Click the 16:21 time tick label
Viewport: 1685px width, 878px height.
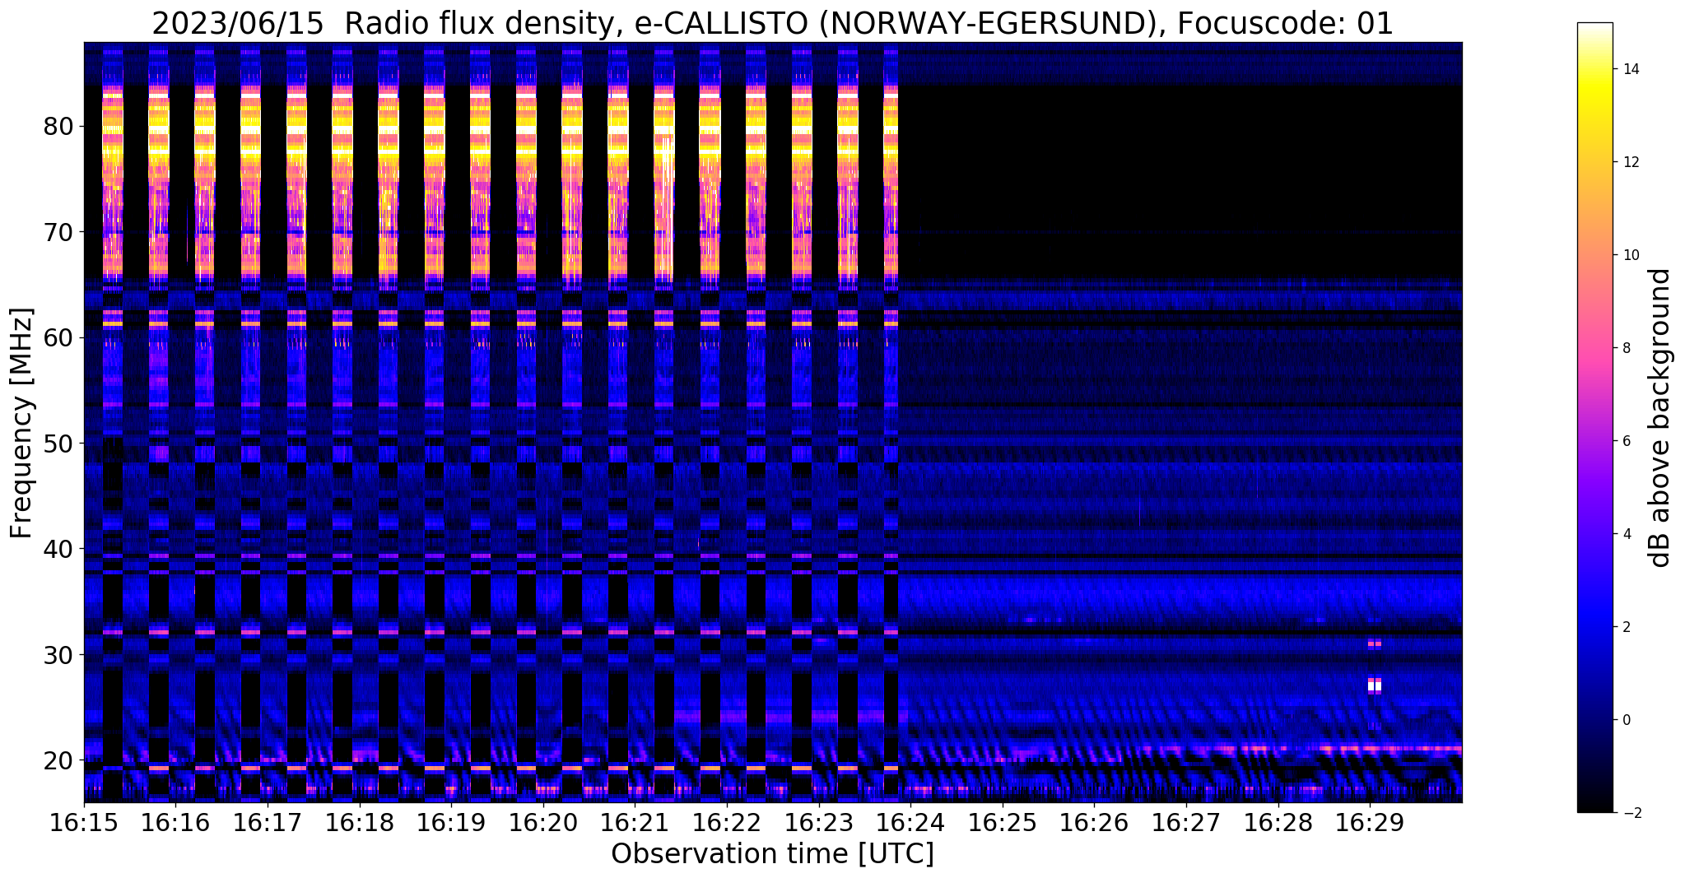click(635, 822)
